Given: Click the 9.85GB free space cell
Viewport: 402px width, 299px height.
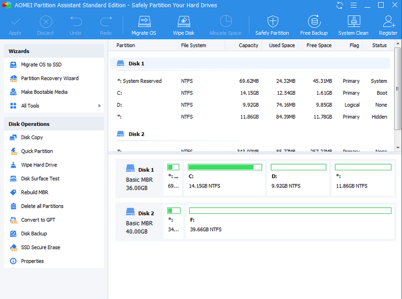Looking at the screenshot, I should click(324, 105).
